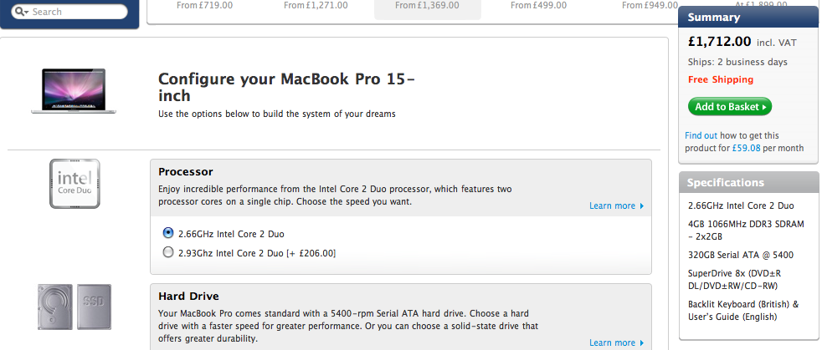
Task: Select the From £719.00 product tab
Action: (204, 6)
